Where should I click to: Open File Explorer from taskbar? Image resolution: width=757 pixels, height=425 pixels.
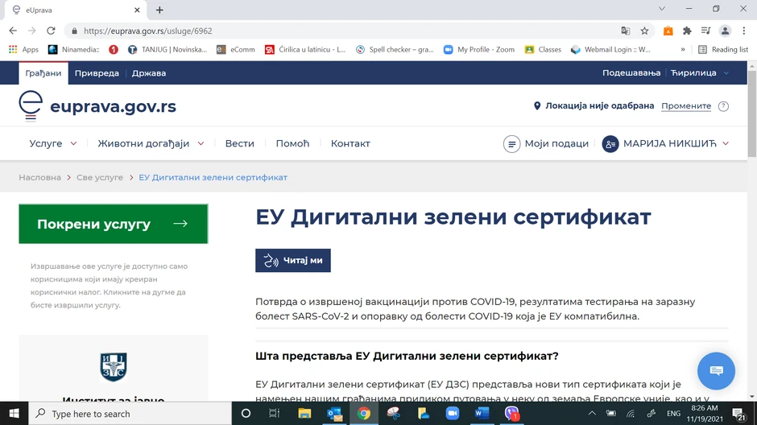click(304, 414)
